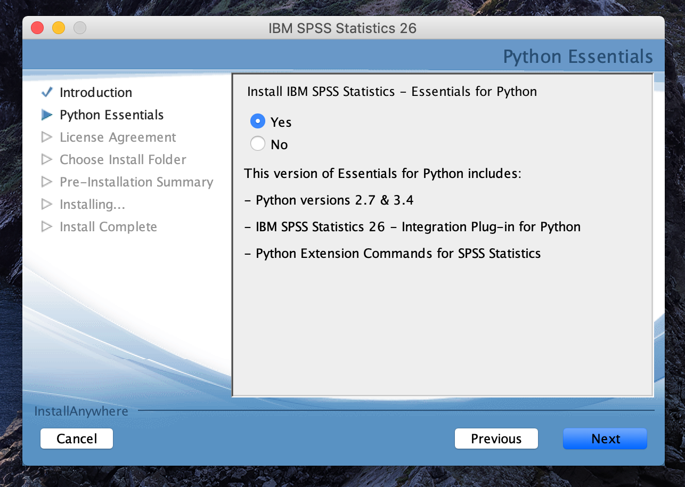Click the triangle icon beside Choose Install Folder
Viewport: 685px width, 487px height.
pos(47,160)
